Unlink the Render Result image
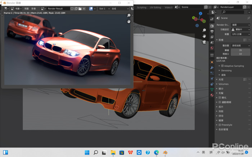The width and height of the screenshot is (252, 157). pos(84,9)
